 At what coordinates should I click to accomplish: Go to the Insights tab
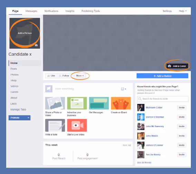tap(70, 11)
